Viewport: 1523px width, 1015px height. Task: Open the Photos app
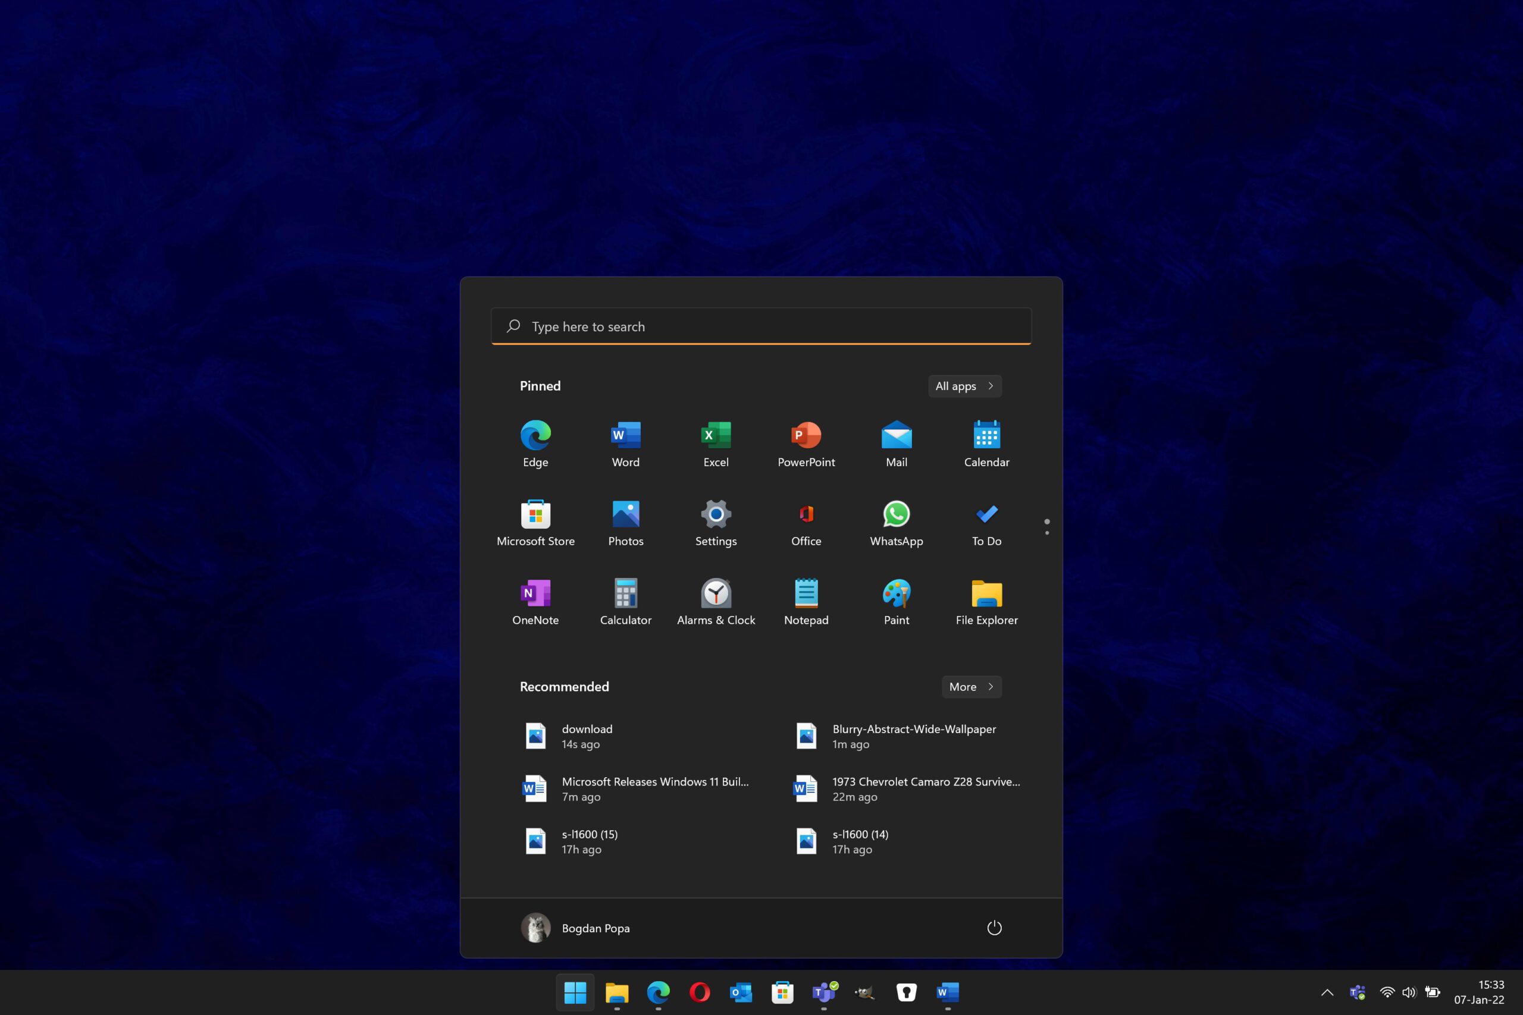[625, 523]
